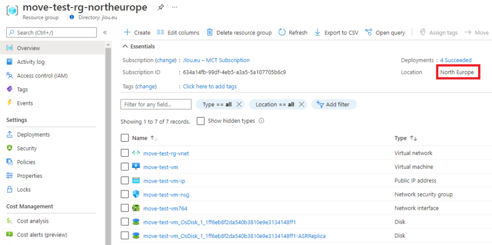Screen dimensions: 492x245
Task: Click the virtual network icon for move-test-rg-vnet
Action: pos(135,153)
